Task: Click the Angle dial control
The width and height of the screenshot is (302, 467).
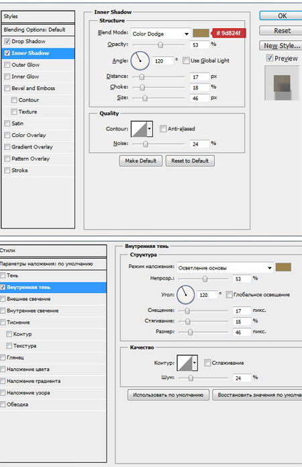Action: coord(140,60)
